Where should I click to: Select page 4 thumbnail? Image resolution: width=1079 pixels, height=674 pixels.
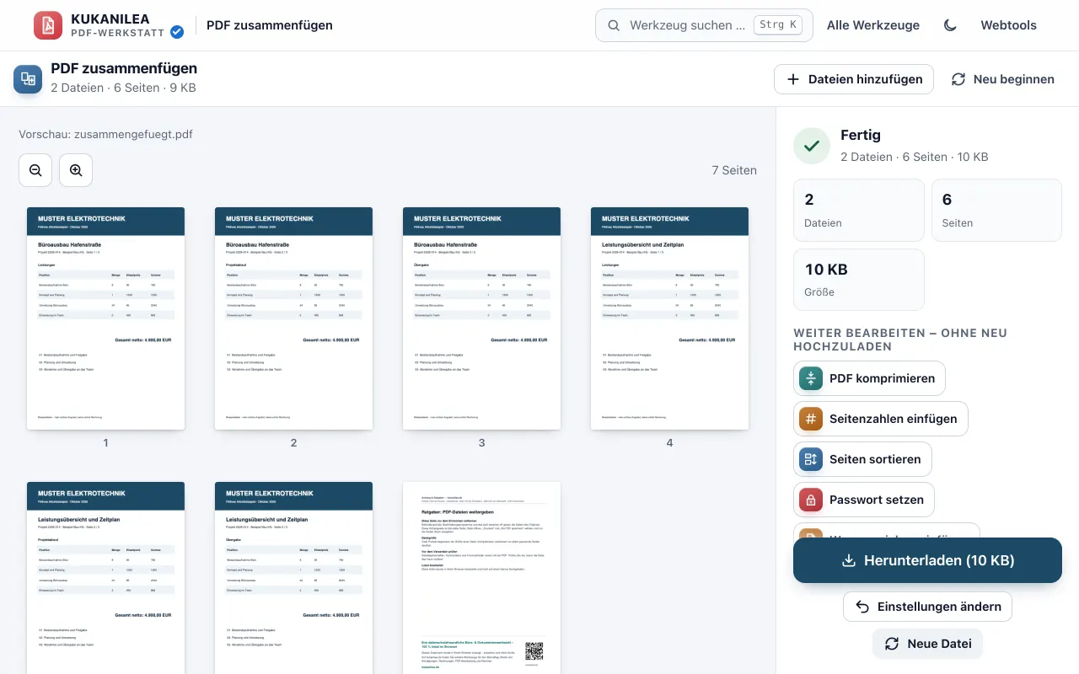click(669, 318)
